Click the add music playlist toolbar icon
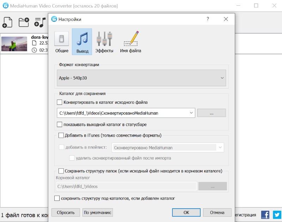The height and width of the screenshot is (222, 282). coord(40,22)
